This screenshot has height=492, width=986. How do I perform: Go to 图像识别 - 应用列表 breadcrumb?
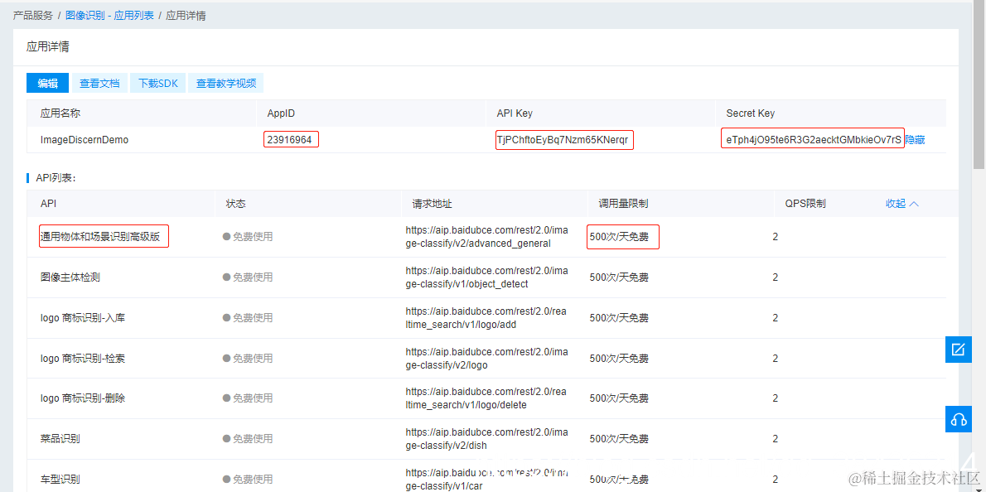click(109, 15)
